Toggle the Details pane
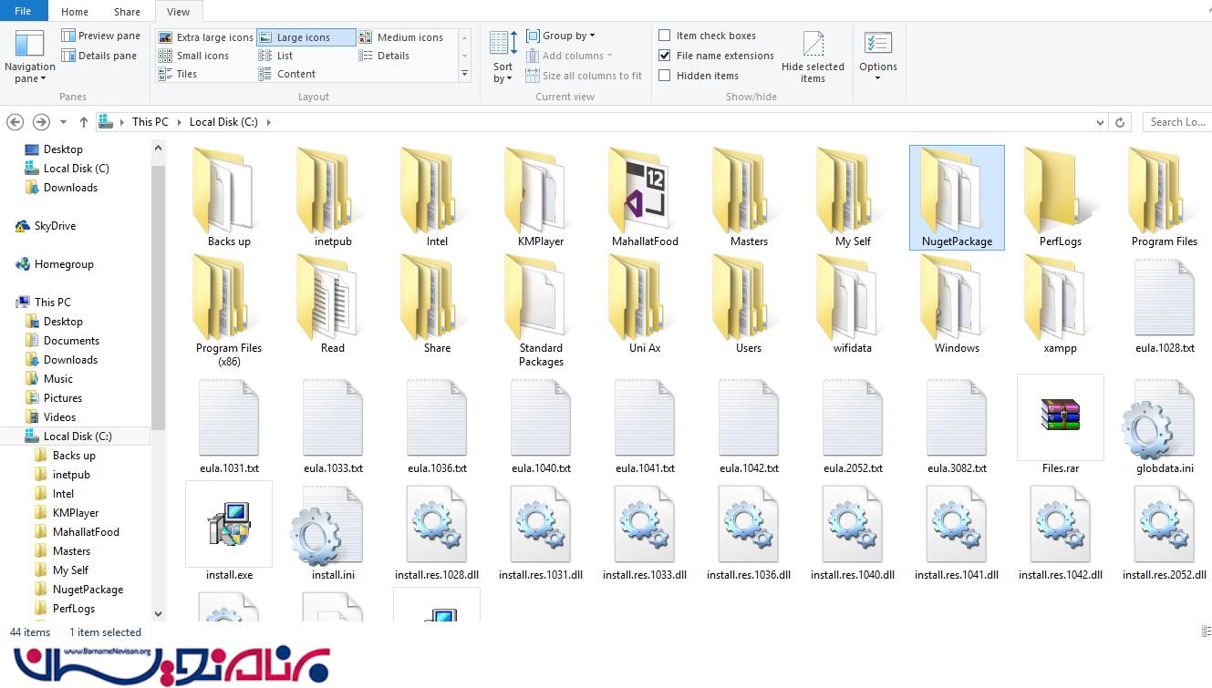Screen dimensions: 1212x688 pos(98,56)
